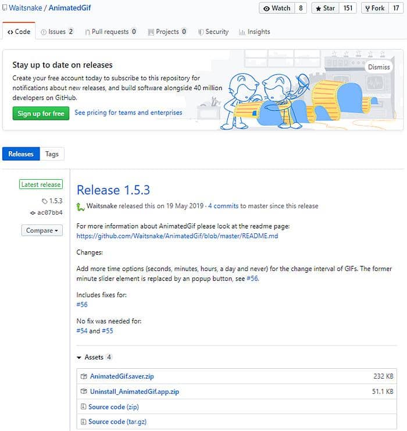
Task: Click the 232 KB file size text
Action: (x=383, y=376)
